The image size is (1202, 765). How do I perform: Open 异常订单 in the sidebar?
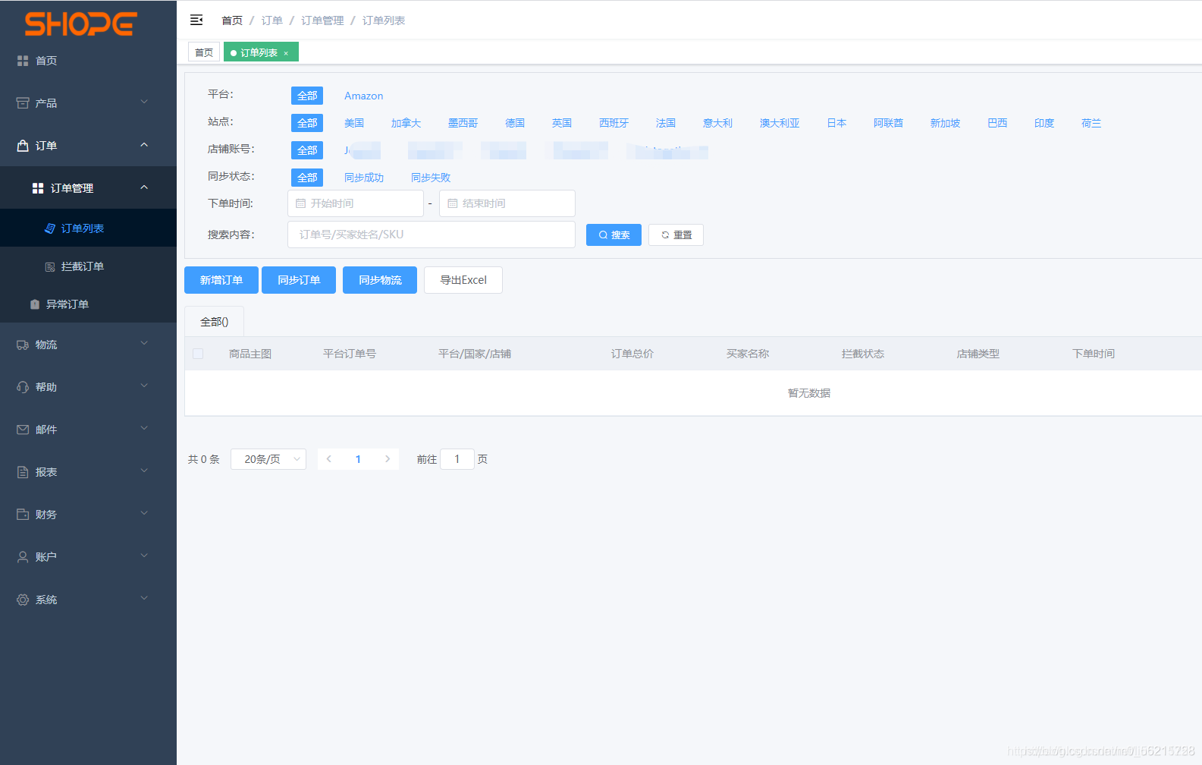(x=88, y=304)
